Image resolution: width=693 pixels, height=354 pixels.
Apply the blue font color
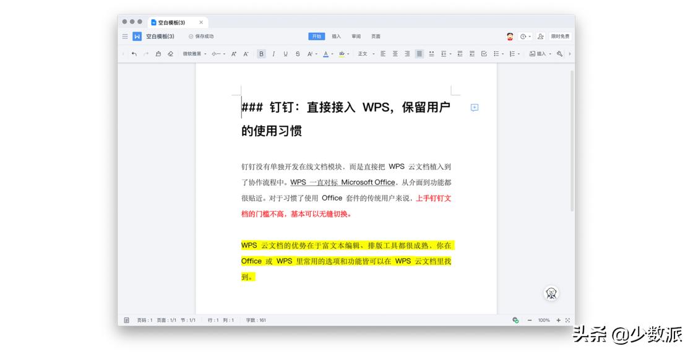[325, 54]
